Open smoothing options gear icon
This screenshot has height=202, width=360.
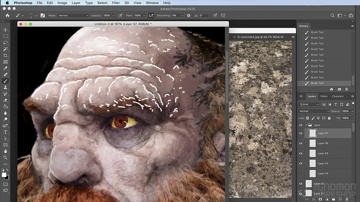pos(189,15)
